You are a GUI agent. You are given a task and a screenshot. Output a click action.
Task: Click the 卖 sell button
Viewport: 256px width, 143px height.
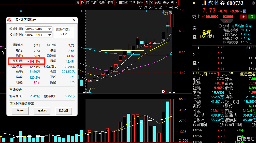[252, 17]
